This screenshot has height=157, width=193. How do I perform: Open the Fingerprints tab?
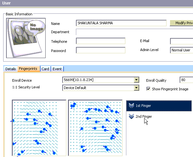28,69
